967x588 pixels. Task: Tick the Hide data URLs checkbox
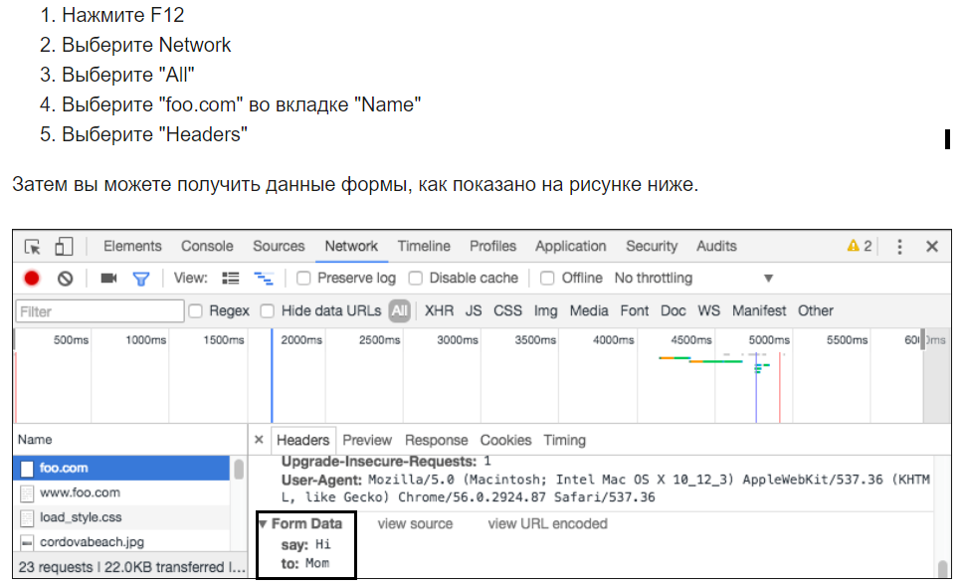267,311
